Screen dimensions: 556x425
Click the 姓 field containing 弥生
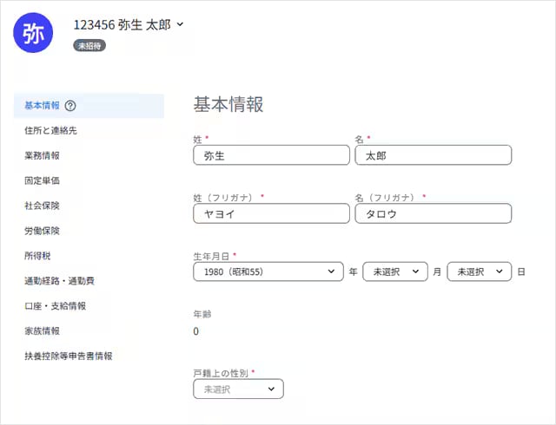point(270,155)
